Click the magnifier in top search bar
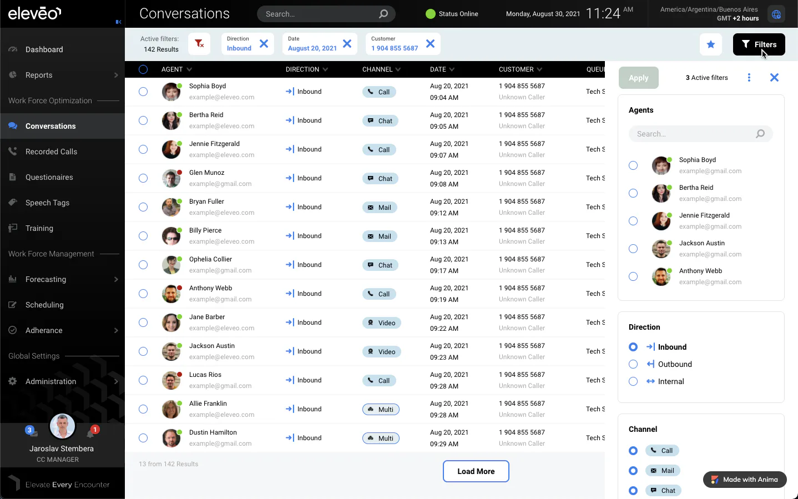 (x=383, y=14)
